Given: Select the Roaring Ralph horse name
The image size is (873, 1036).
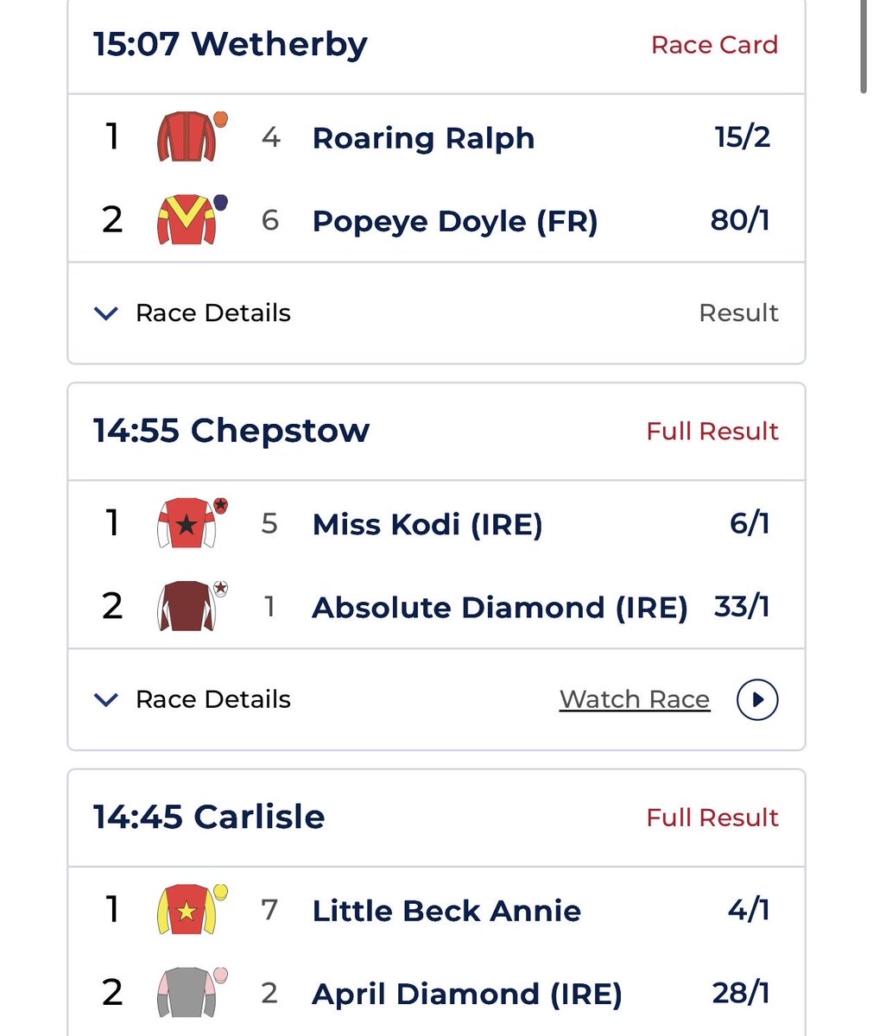Looking at the screenshot, I should point(423,138).
